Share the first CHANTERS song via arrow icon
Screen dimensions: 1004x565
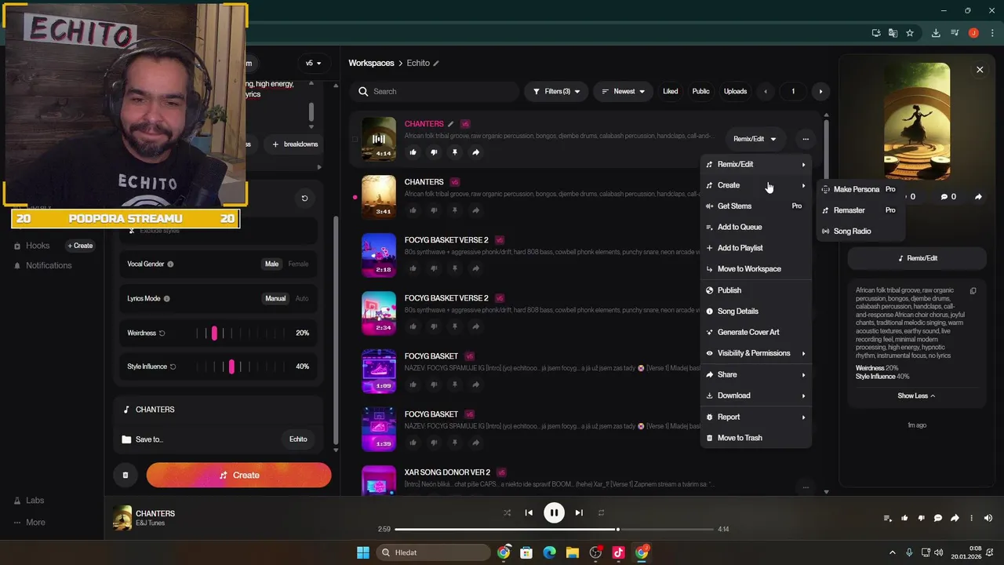coord(475,152)
